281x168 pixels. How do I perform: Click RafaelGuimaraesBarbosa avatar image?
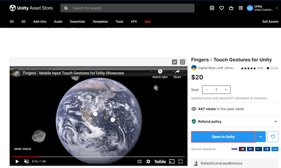(x=196, y=163)
